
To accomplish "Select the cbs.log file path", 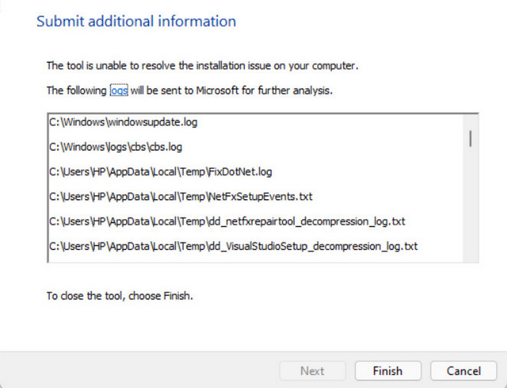I will (115, 147).
